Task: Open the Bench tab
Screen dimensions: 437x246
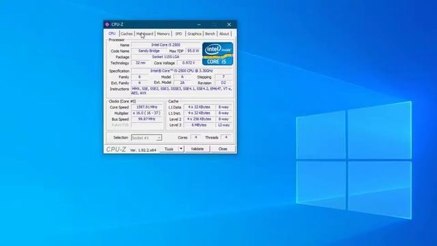Action: click(x=210, y=33)
